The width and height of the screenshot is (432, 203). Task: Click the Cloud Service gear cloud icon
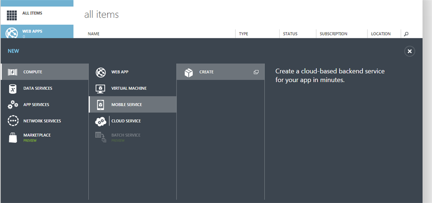(x=100, y=121)
